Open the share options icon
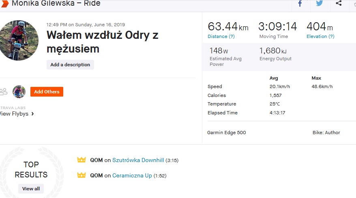The image size is (356, 198). click(x=339, y=4)
